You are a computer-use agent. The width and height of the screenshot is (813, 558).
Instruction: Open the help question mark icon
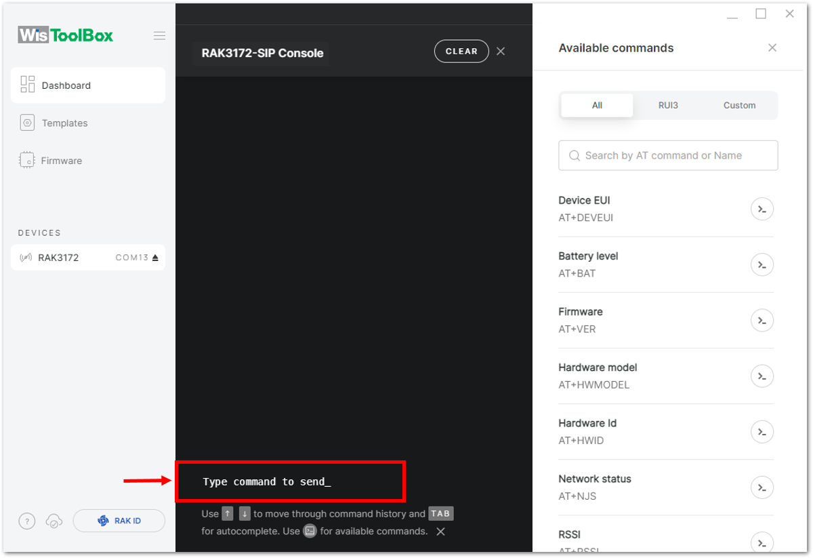coord(26,521)
